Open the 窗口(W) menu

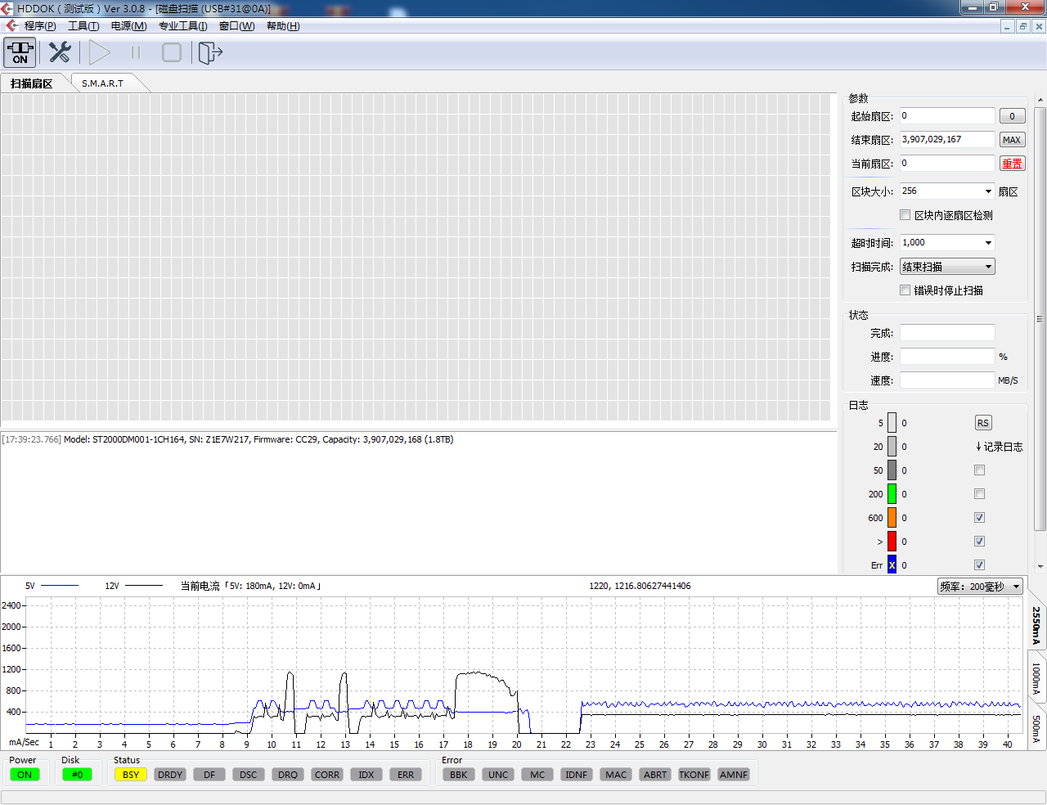pos(236,26)
